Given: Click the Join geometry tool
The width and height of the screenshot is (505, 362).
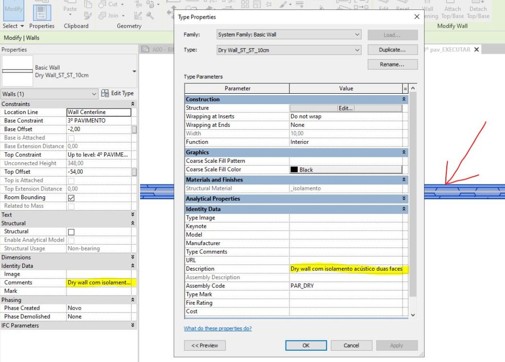Looking at the screenshot, I should click(108, 15).
